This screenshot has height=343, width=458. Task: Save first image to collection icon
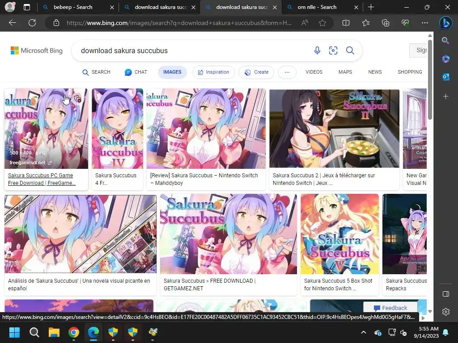(78, 99)
